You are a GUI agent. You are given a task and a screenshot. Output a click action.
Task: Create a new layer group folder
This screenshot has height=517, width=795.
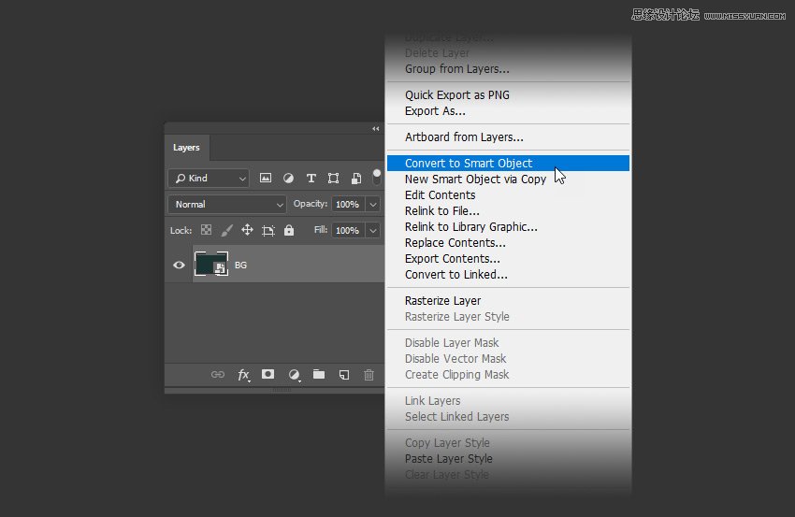click(319, 374)
